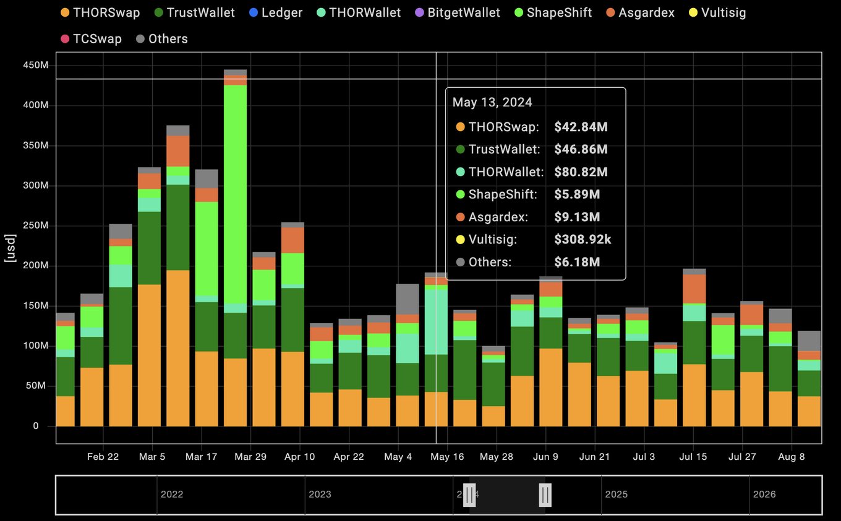Click the 'Aug 8' x-axis label
The image size is (841, 521).
tap(792, 457)
